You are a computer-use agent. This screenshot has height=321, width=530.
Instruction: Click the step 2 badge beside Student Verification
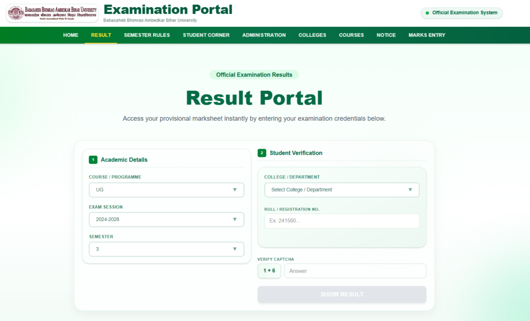coord(261,153)
